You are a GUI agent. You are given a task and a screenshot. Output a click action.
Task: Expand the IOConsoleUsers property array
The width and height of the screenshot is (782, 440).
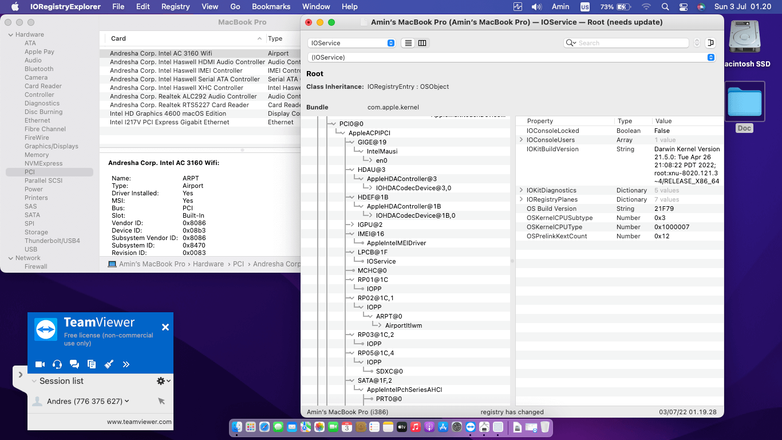521,140
